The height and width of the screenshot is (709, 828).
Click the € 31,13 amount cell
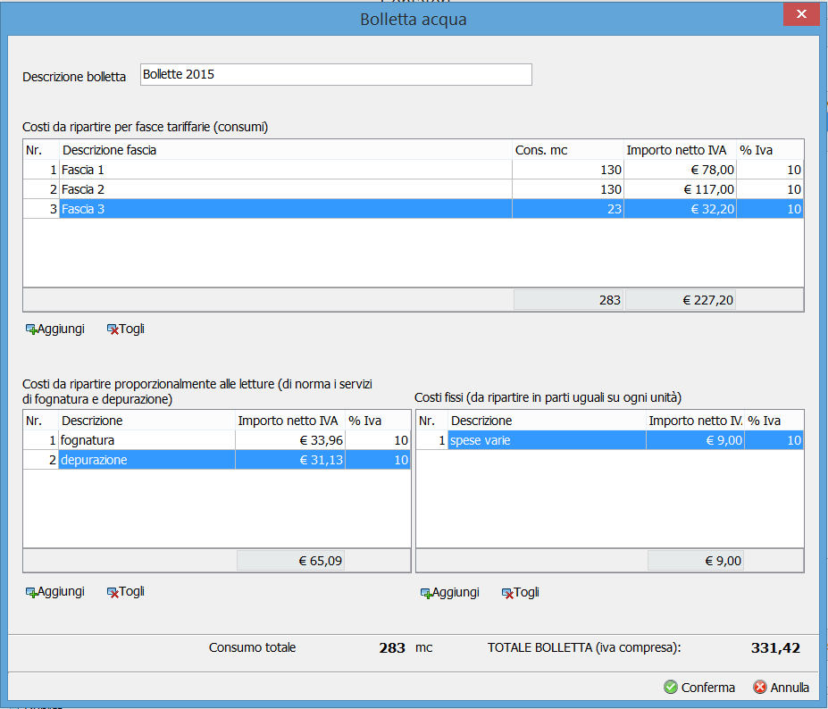[290, 460]
